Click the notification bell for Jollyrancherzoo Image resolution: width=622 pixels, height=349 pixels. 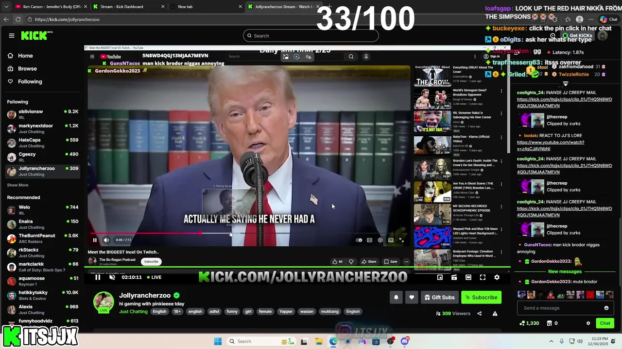click(396, 297)
